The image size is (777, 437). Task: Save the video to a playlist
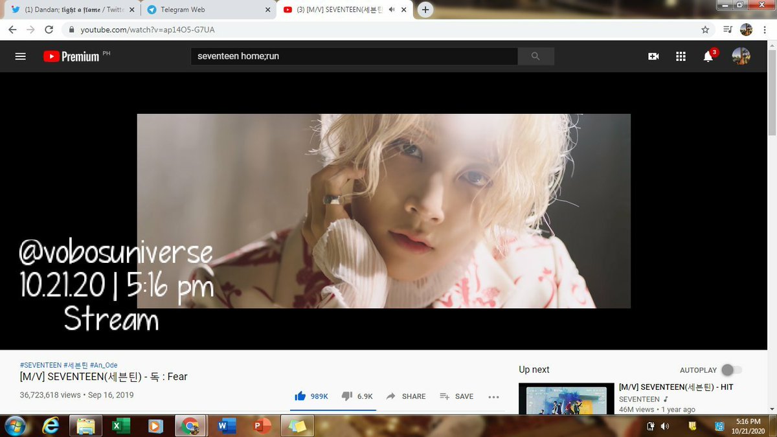click(456, 396)
